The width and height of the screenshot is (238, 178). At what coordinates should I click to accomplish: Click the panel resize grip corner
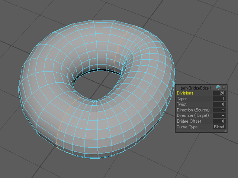(225, 131)
